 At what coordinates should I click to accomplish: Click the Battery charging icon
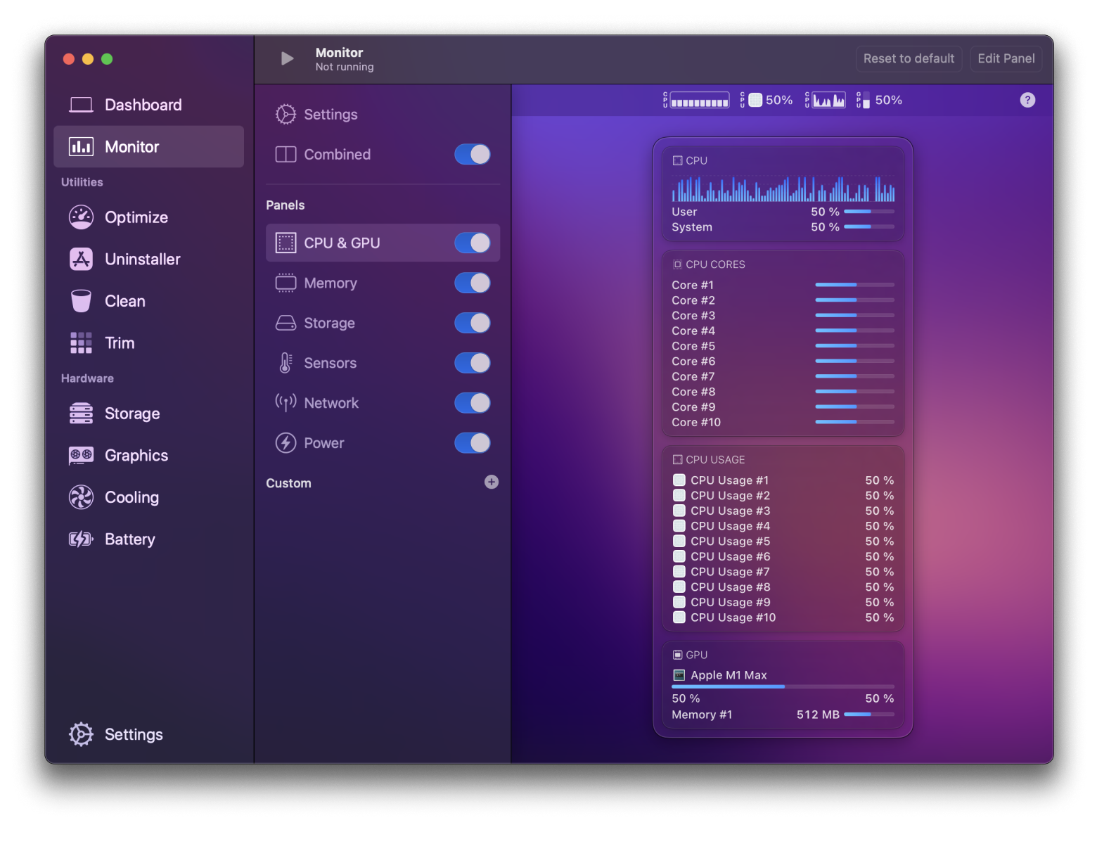81,539
